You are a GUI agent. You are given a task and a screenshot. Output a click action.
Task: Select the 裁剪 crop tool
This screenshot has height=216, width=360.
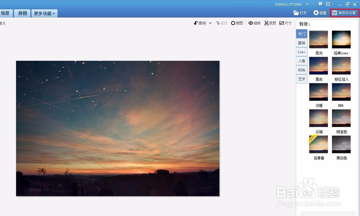tap(270, 23)
